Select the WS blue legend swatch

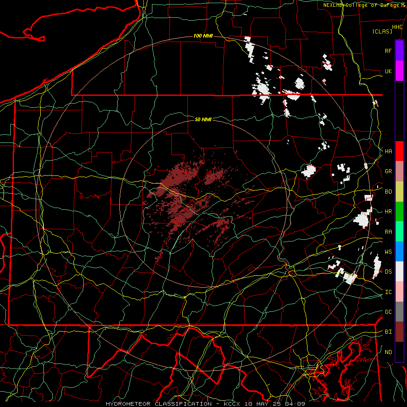coord(399,251)
